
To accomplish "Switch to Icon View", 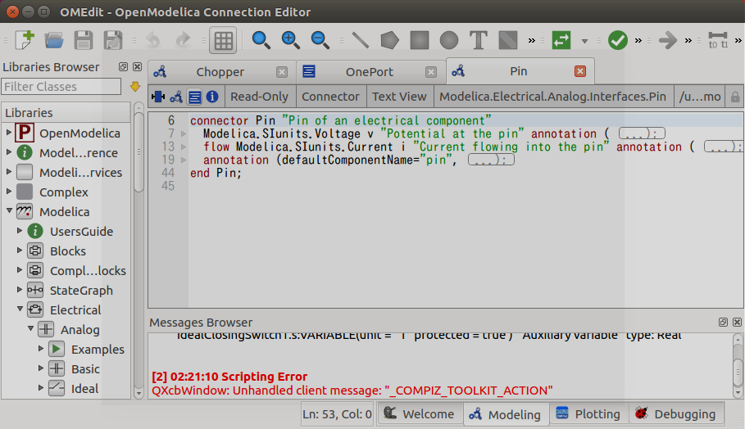I will pyautogui.click(x=157, y=97).
